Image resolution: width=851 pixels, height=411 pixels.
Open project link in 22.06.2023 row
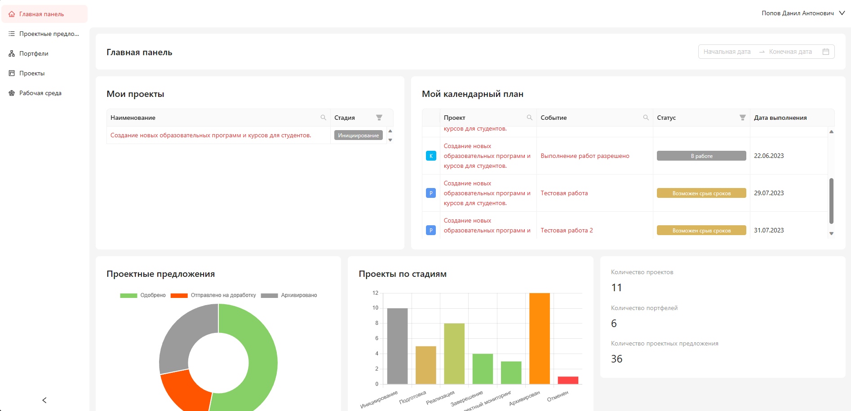[x=487, y=156]
